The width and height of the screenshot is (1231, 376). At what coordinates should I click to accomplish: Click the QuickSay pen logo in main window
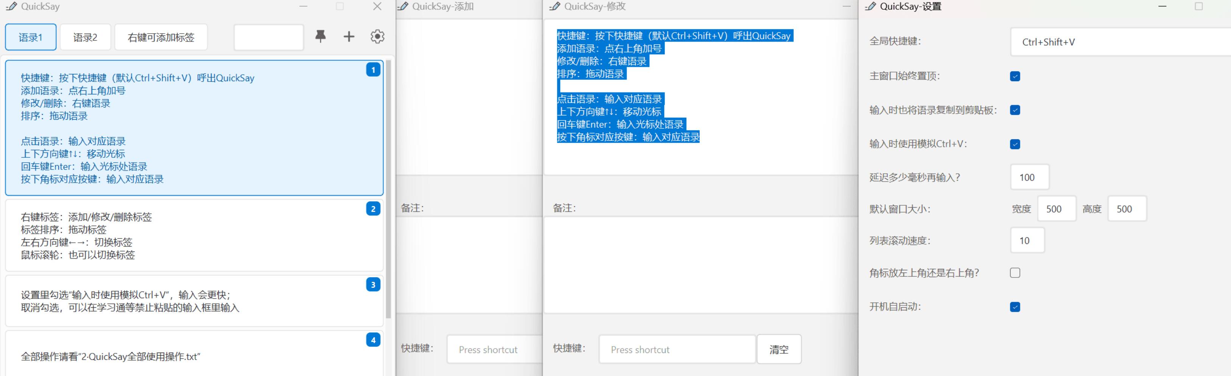11,6
